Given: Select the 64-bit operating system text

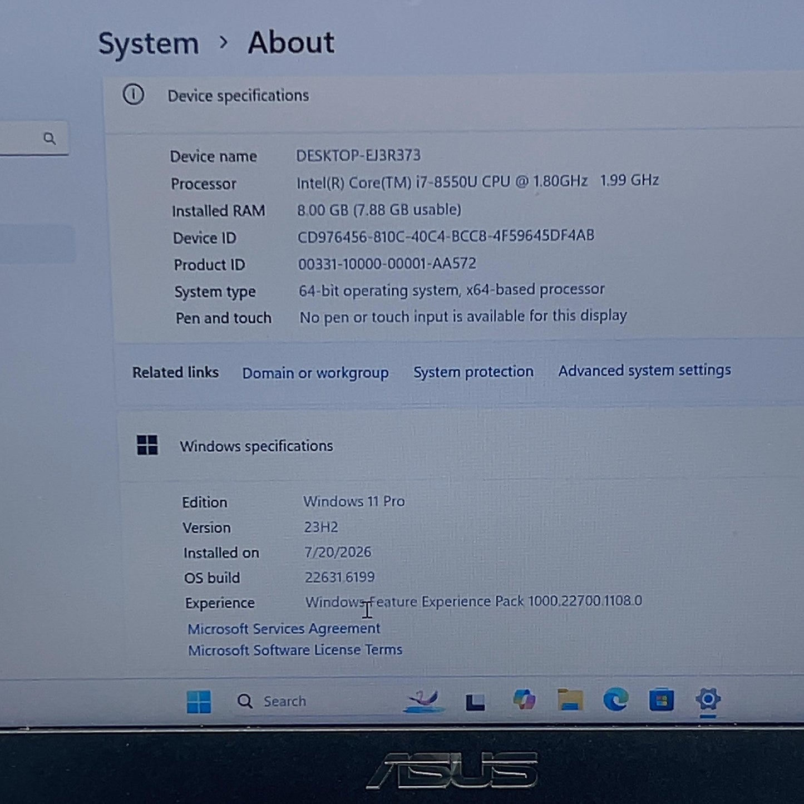Looking at the screenshot, I should (x=451, y=290).
